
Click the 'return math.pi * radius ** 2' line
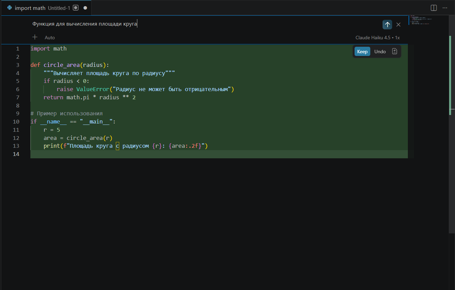tap(90, 98)
